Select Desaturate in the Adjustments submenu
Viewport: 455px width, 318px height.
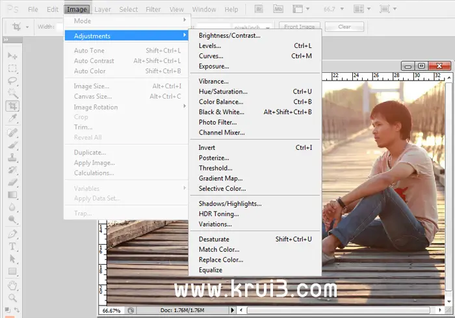pyautogui.click(x=214, y=239)
